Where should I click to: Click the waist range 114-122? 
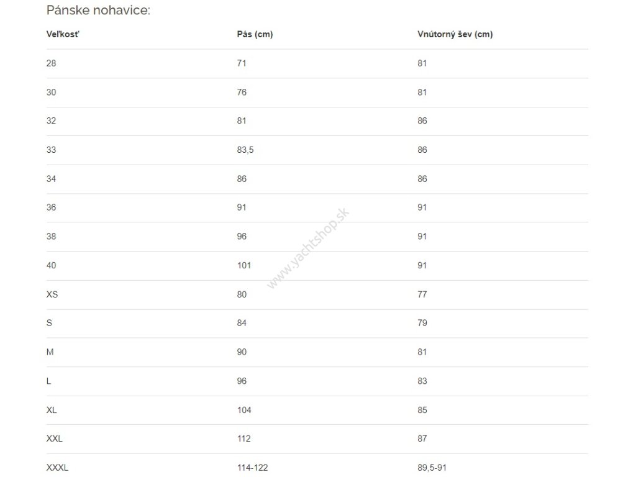pyautogui.click(x=253, y=468)
